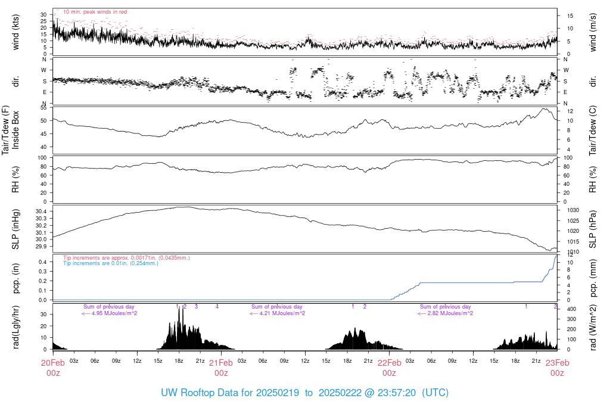Viewport: 610px width, 417px height.
Task: Click the '30.4' tick on the SLP axis
Action: pos(41,211)
